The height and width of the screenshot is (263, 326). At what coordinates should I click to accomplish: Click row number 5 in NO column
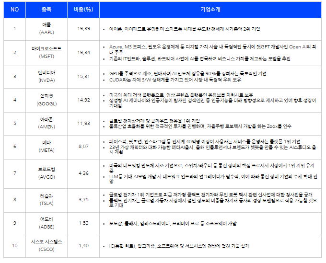coord(15,124)
